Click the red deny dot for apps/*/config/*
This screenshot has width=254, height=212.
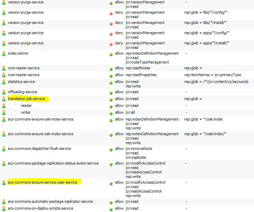click(111, 34)
